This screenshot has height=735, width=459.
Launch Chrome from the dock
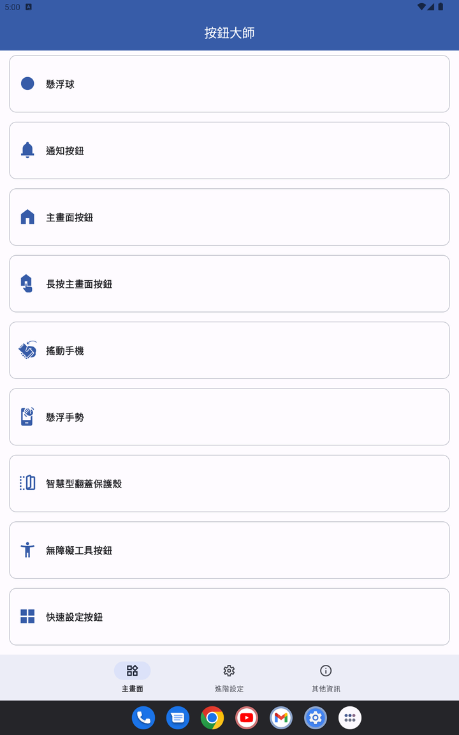[x=212, y=718]
